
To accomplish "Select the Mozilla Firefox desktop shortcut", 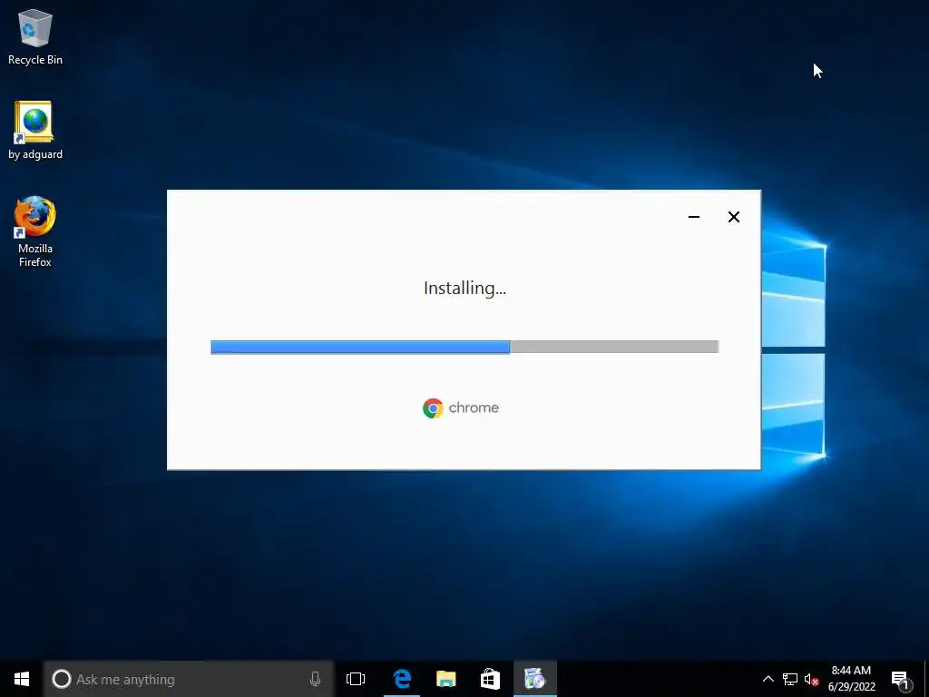I will point(35,231).
